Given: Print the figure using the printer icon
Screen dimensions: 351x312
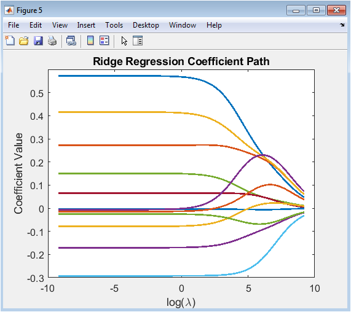Looking at the screenshot, I should pyautogui.click(x=52, y=41).
